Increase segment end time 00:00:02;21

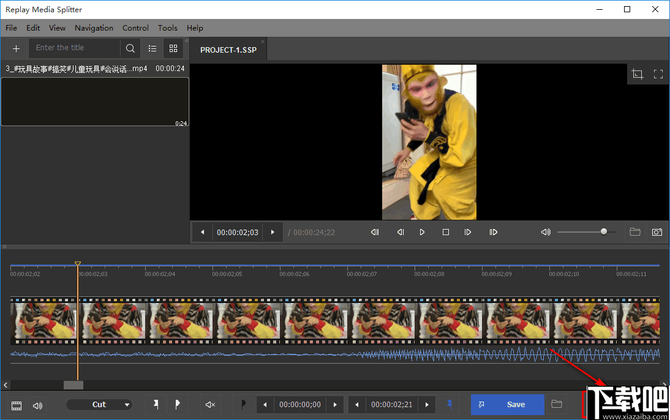(427, 405)
